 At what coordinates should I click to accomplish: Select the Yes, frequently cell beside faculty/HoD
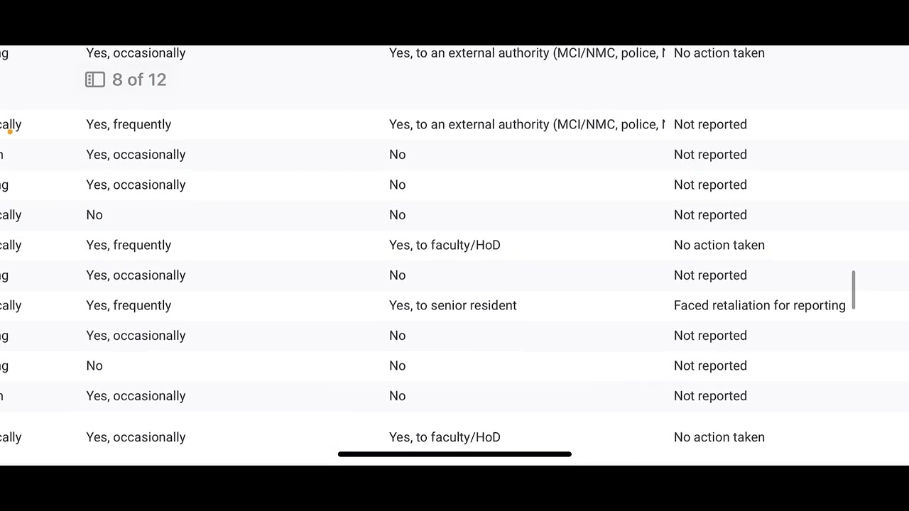[x=129, y=245]
